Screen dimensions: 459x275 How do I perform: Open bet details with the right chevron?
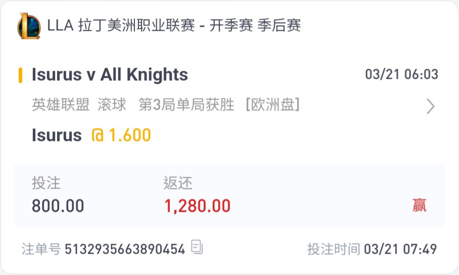[430, 106]
